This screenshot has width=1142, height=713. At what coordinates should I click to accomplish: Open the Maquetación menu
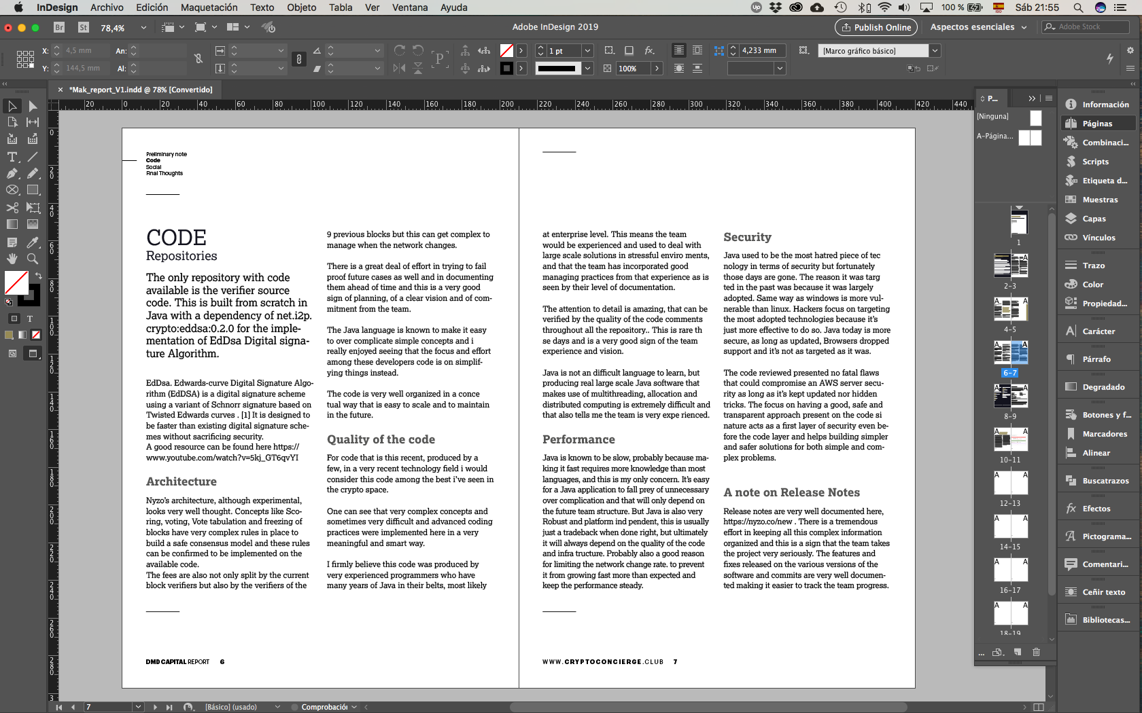209,7
